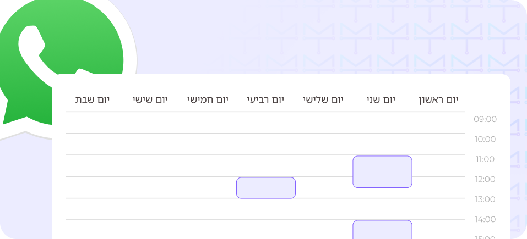Click the 14:00 time label
This screenshot has height=239, width=527.
[x=485, y=219]
